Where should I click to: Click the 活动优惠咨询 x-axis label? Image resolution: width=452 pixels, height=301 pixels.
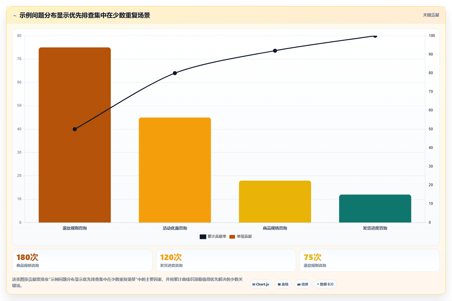(x=175, y=228)
